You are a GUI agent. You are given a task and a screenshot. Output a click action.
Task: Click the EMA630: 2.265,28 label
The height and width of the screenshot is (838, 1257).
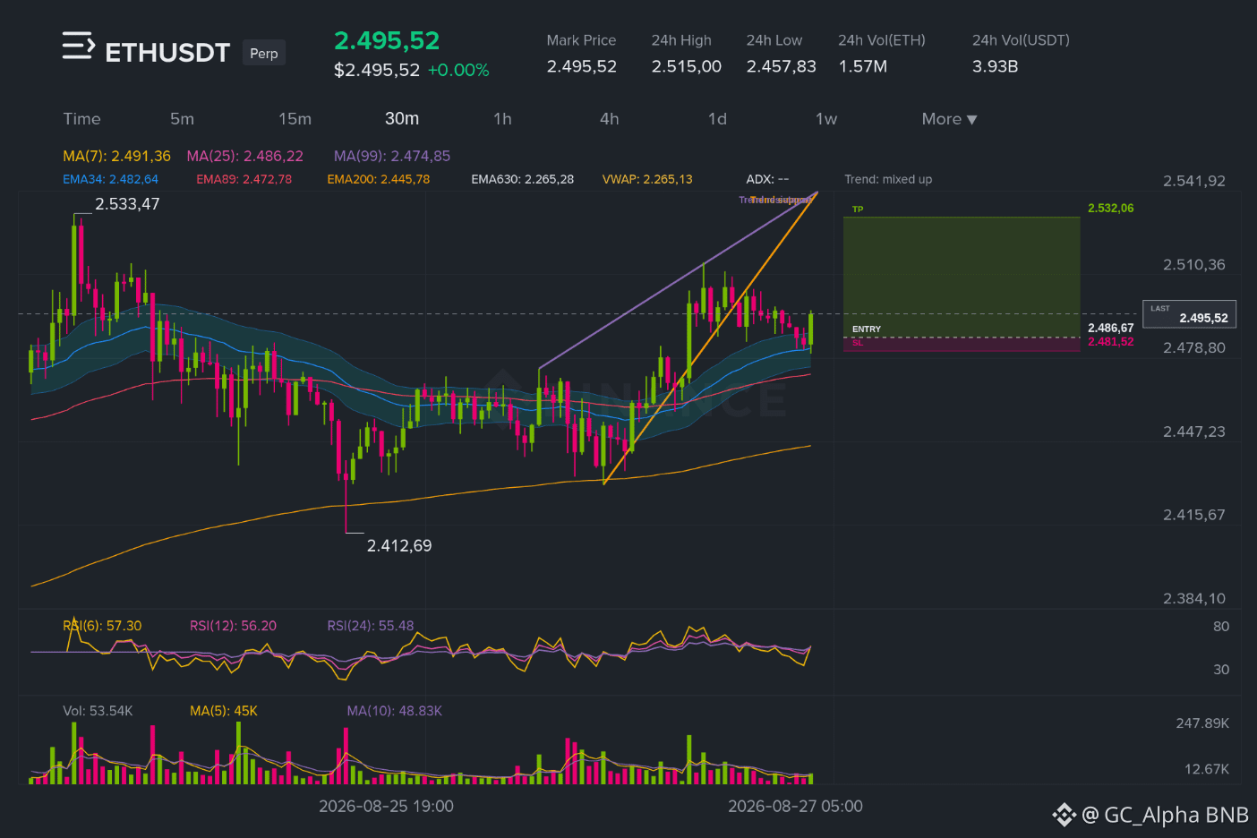[522, 179]
